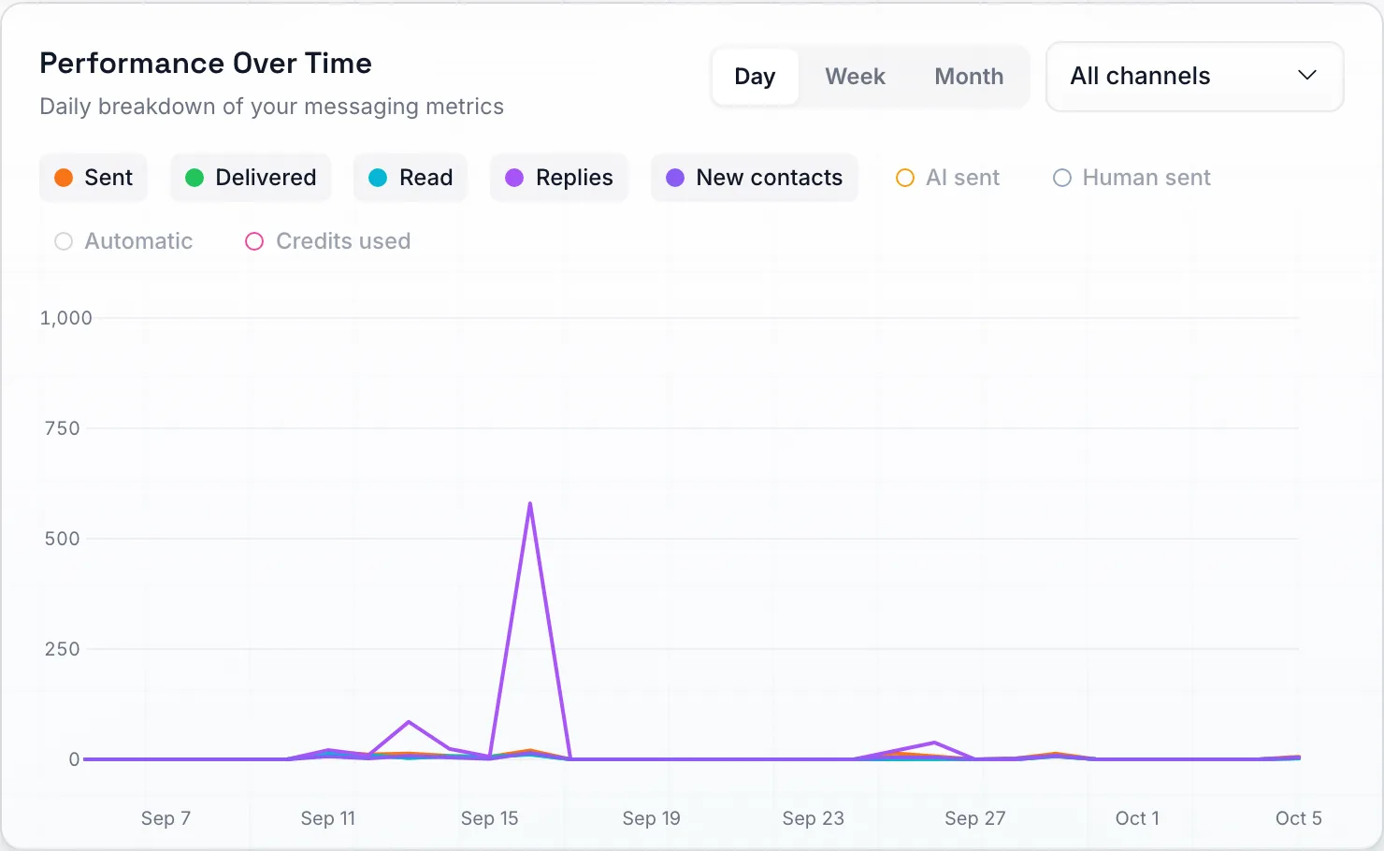This screenshot has height=851, width=1384.
Task: Switch to the Month view tab
Action: (969, 77)
